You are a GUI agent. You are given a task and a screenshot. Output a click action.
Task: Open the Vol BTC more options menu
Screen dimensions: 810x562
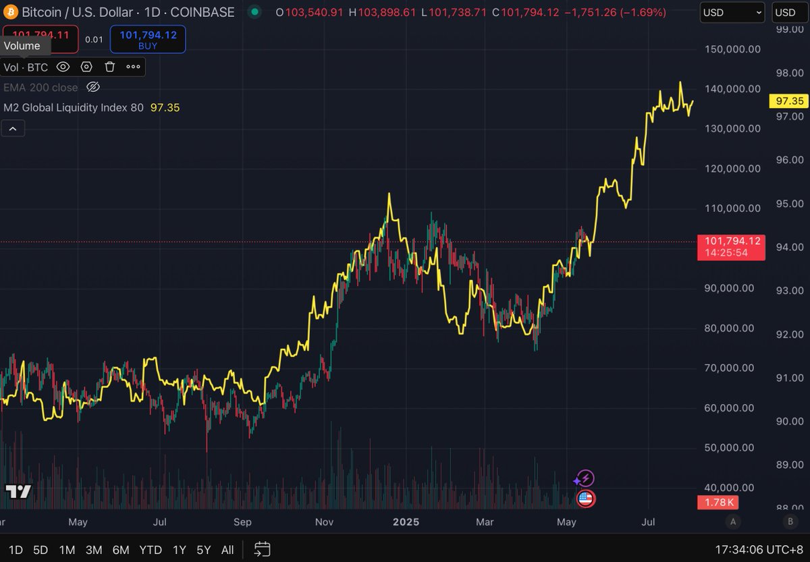(133, 67)
